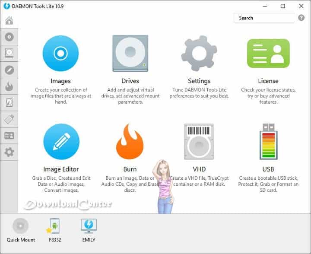Click the Quick Mount label
This screenshot has width=311, height=254.
click(21, 240)
